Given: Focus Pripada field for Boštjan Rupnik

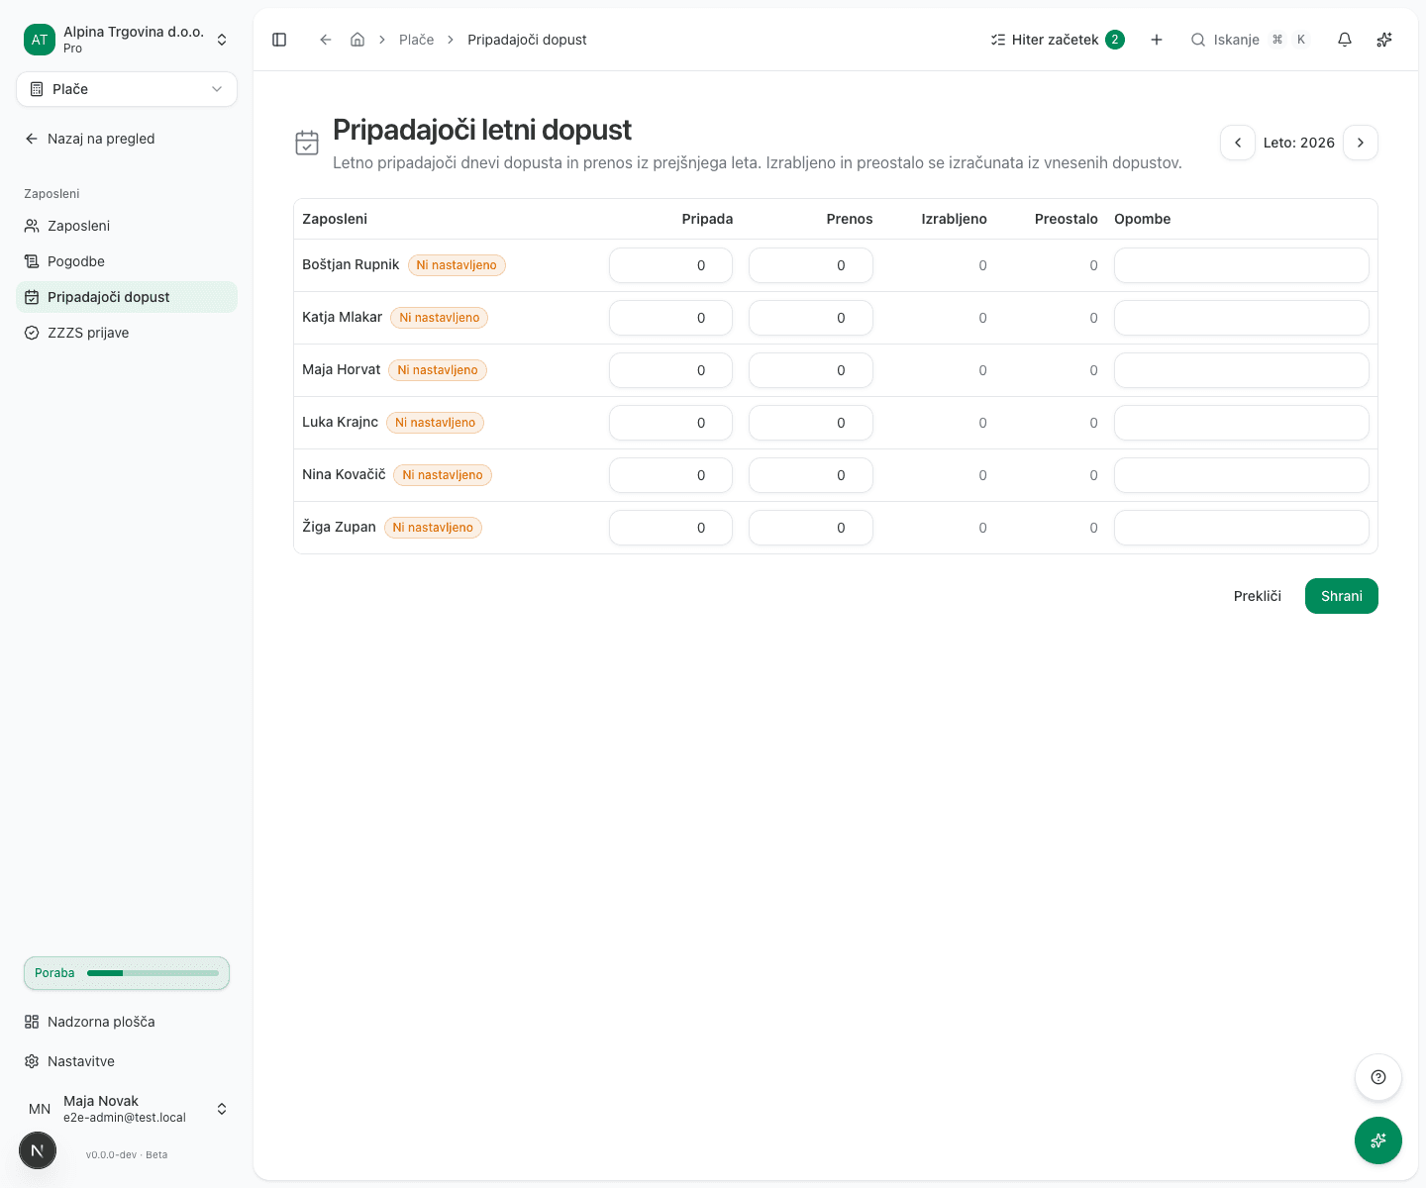Looking at the screenshot, I should click(670, 265).
